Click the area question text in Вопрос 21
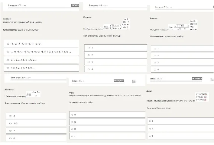This screenshot has height=145, width=214. [105, 95]
